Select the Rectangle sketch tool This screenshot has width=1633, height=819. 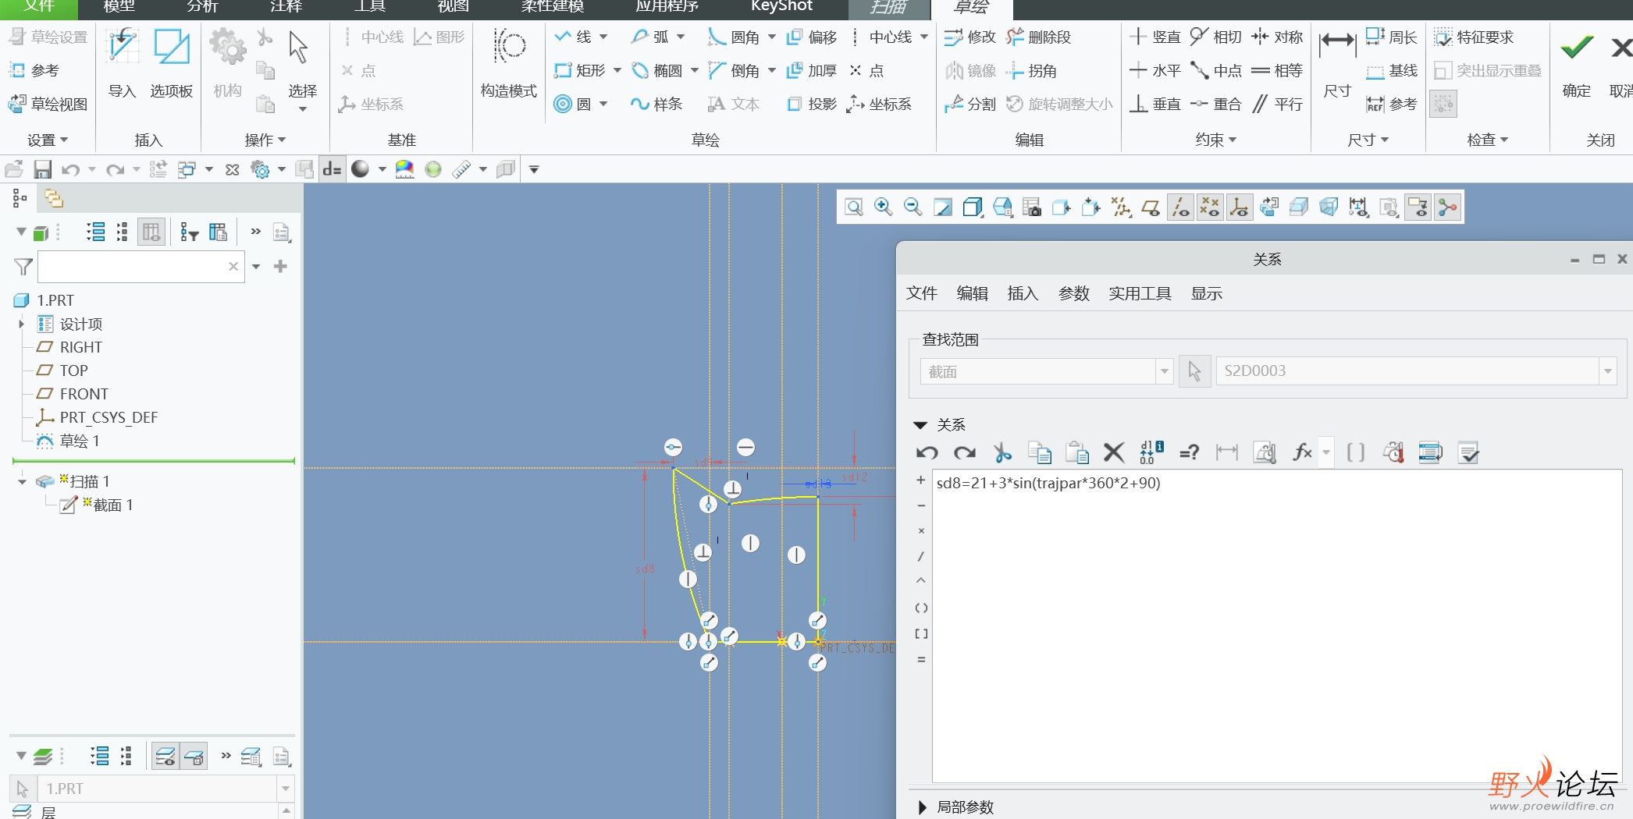point(579,70)
